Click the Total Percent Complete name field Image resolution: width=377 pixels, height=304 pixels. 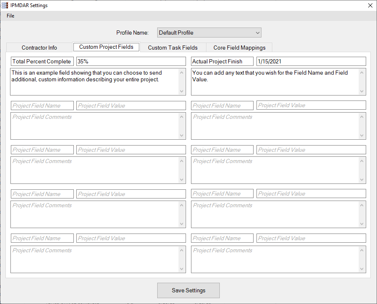click(x=42, y=61)
